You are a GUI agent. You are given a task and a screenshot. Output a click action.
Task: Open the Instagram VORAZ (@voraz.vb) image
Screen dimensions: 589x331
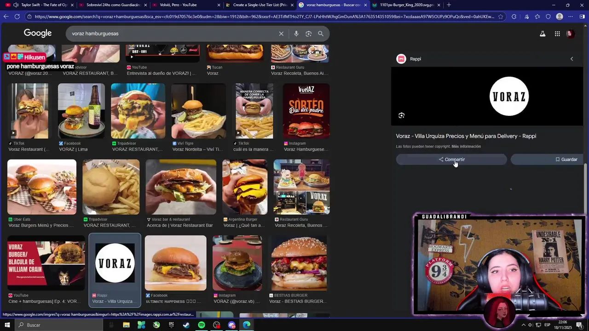click(237, 263)
